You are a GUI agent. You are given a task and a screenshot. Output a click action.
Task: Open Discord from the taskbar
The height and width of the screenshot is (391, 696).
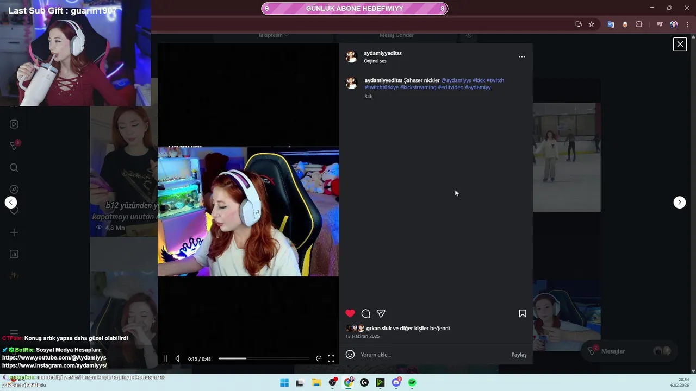[x=396, y=383]
